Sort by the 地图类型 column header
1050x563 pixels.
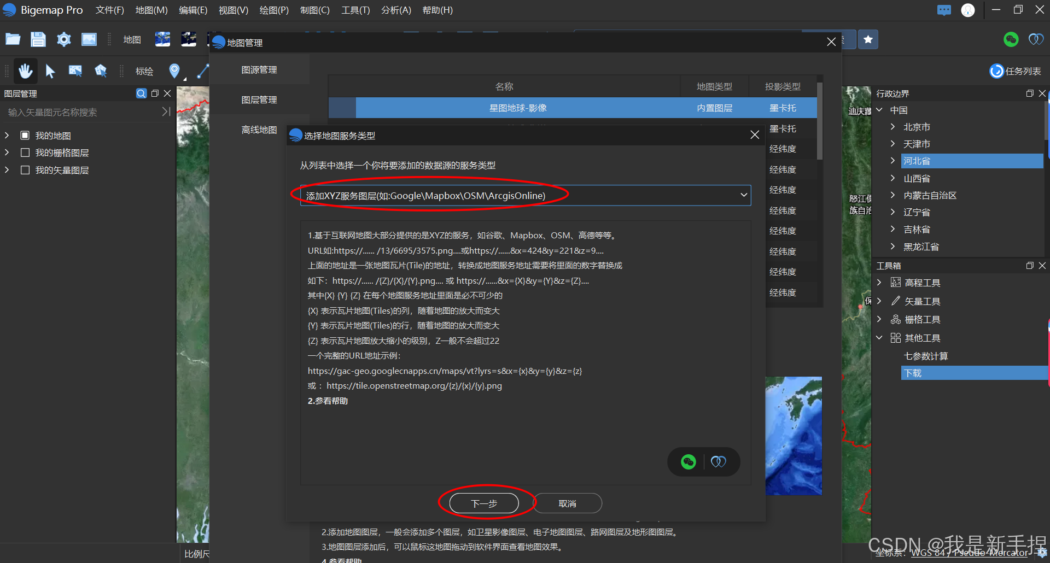click(x=714, y=86)
